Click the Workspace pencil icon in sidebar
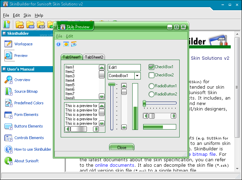The height and width of the screenshot is (180, 242). [x=8, y=44]
